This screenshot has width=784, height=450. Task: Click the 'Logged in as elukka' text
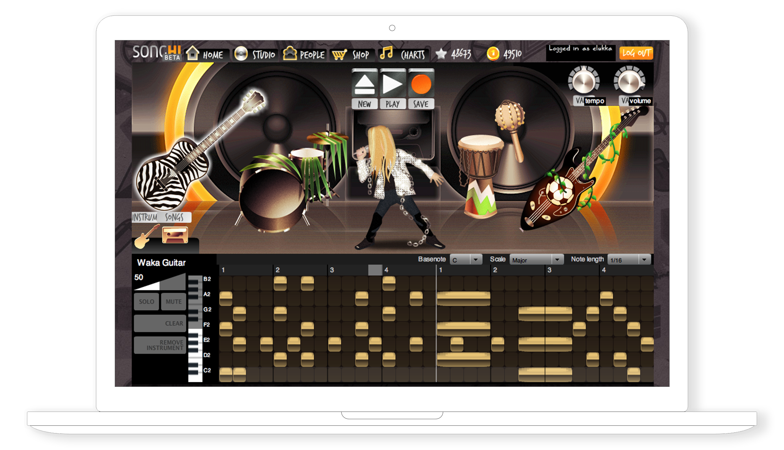(580, 49)
